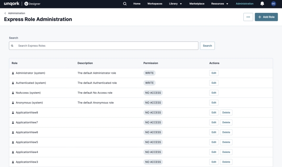The image size is (282, 167).
Task: Expand the Library dropdown menu
Action: tap(175, 4)
